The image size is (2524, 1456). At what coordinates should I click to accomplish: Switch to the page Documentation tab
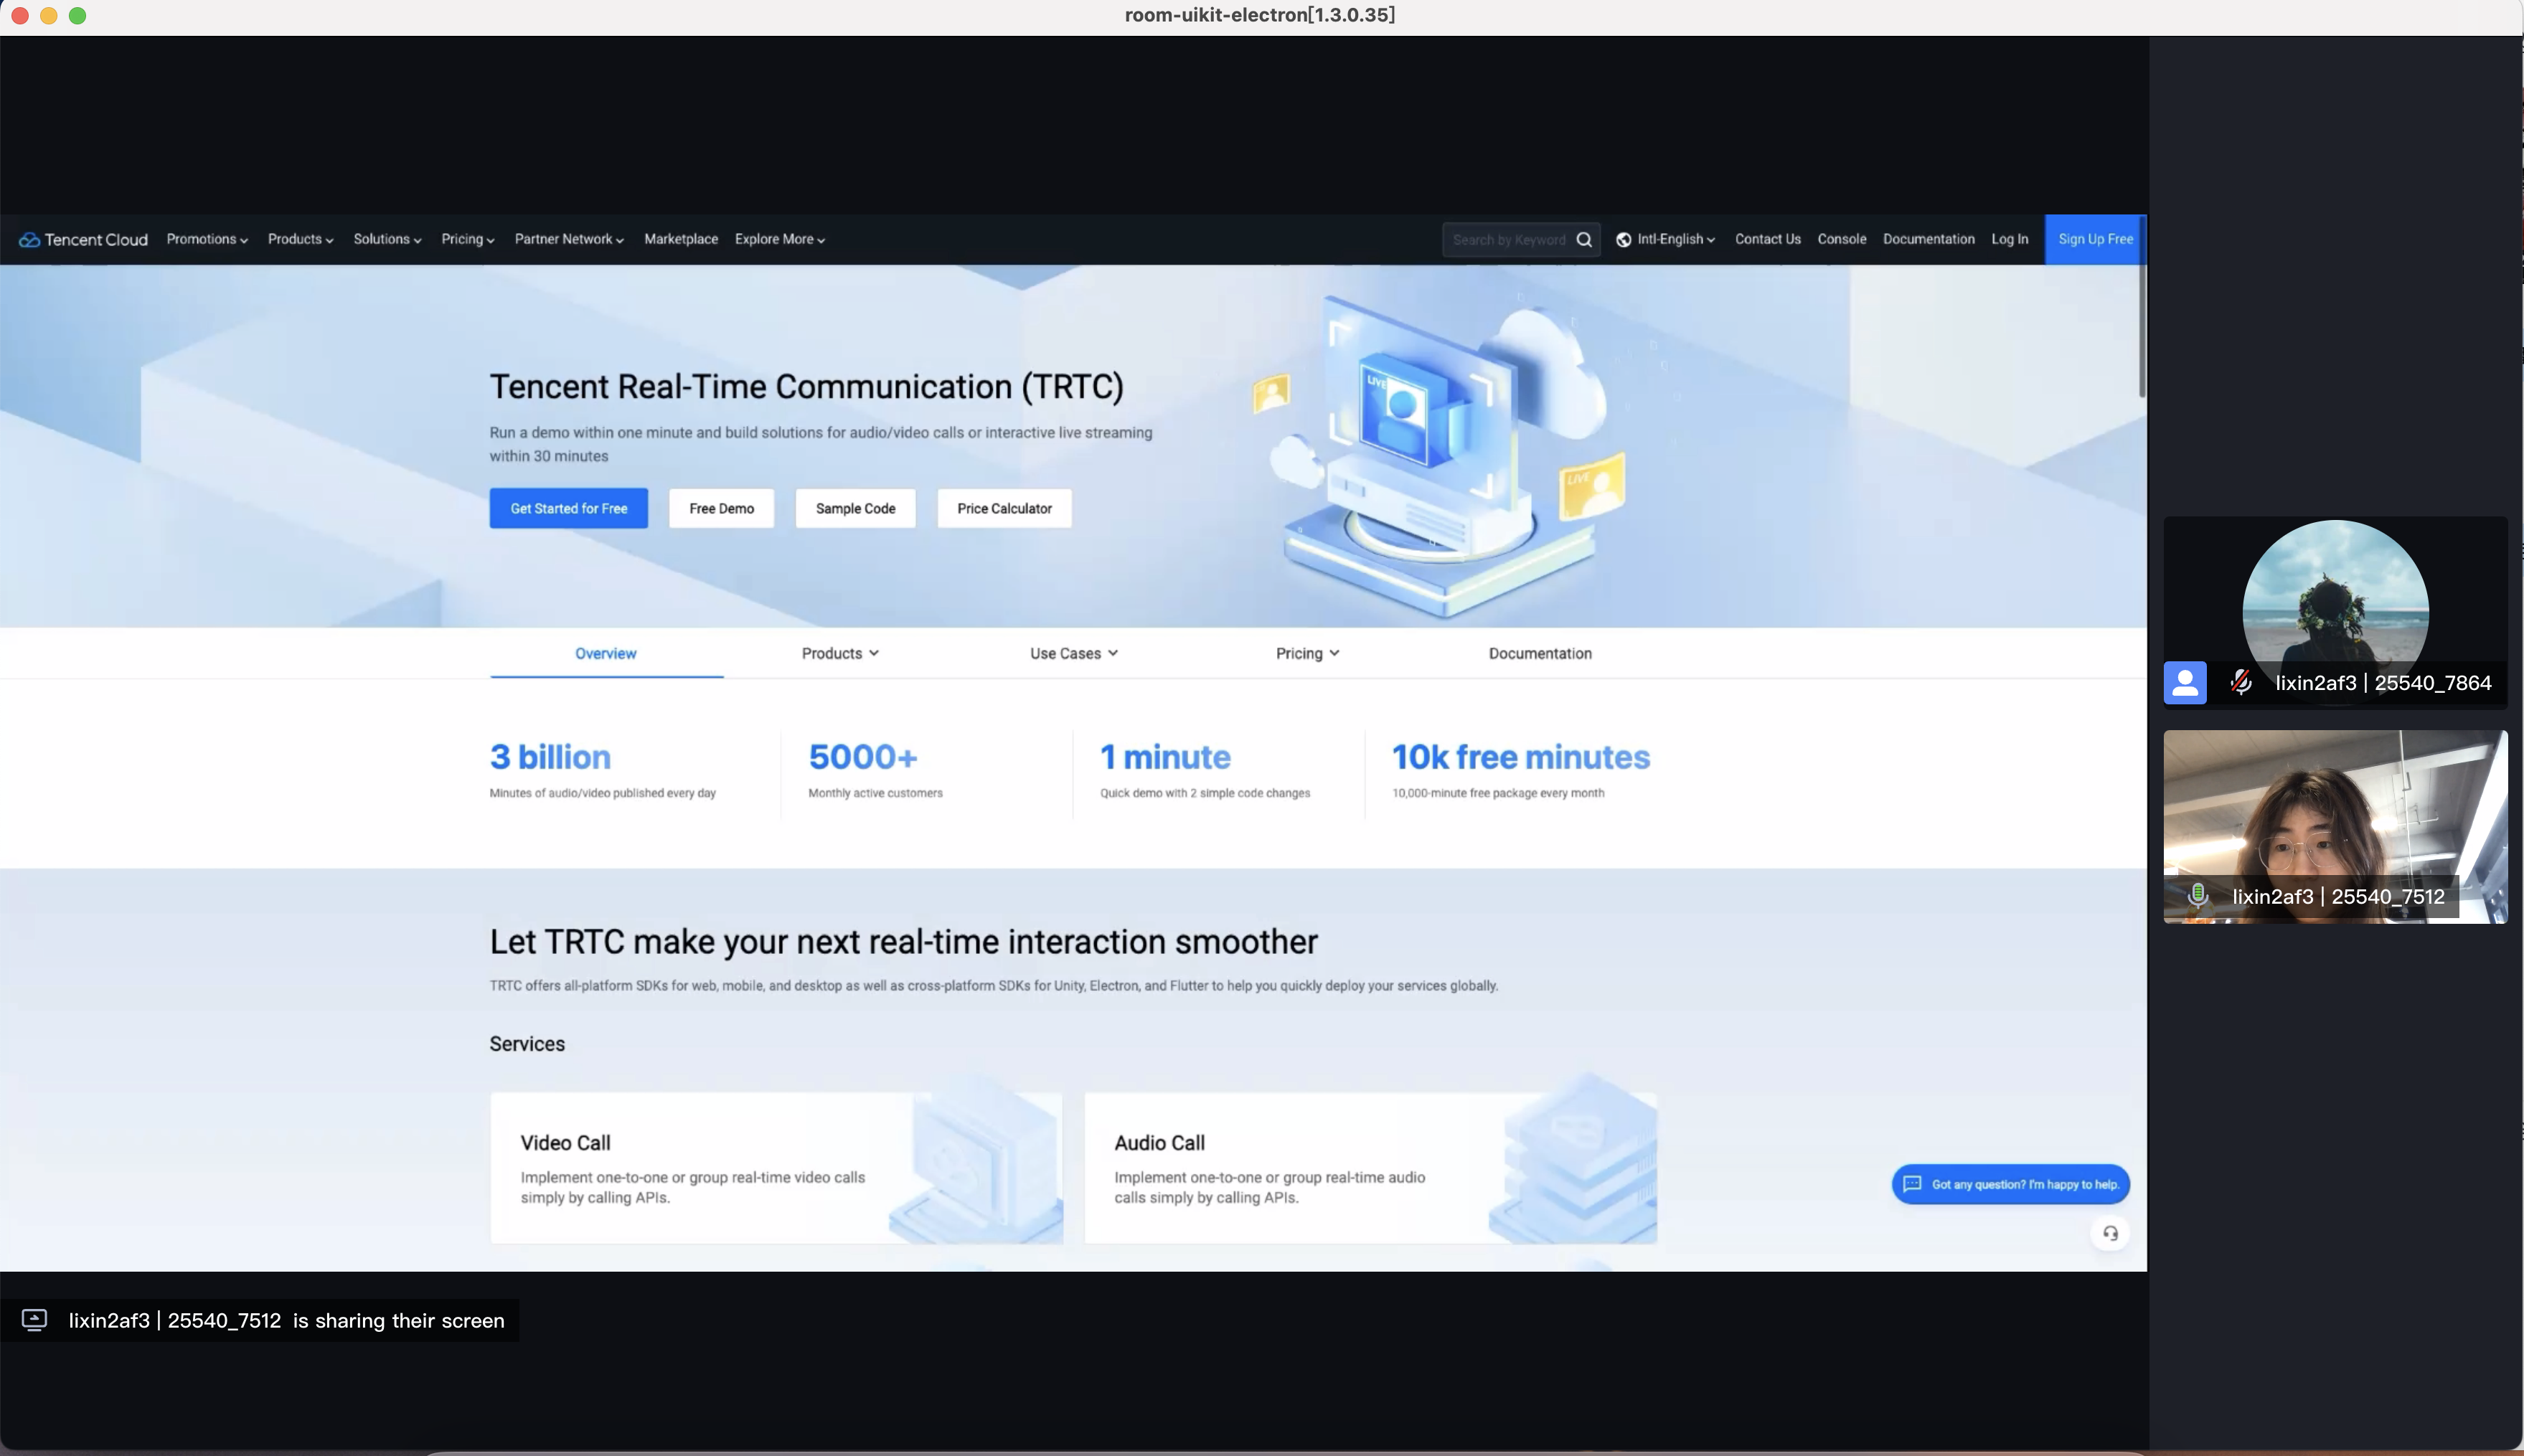pos(1540,653)
